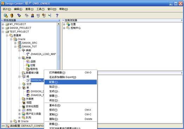This screenshot has height=129, width=184.
Task: Click the 立方 cubes node icon
Action: 24,84
